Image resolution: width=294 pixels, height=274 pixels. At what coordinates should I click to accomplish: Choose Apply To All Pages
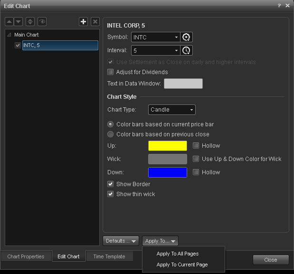point(178,254)
